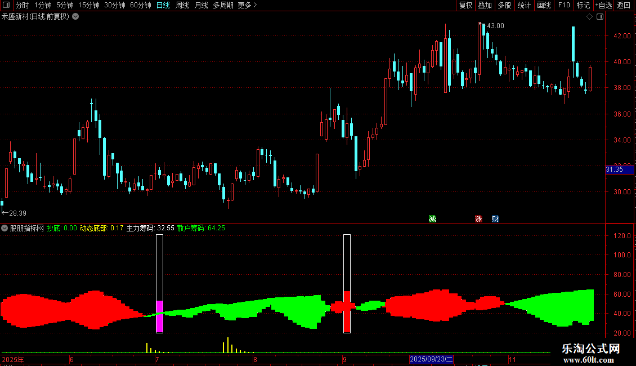Select the 日线 daily tab
Screen dimensions: 636x366
(x=163, y=5)
